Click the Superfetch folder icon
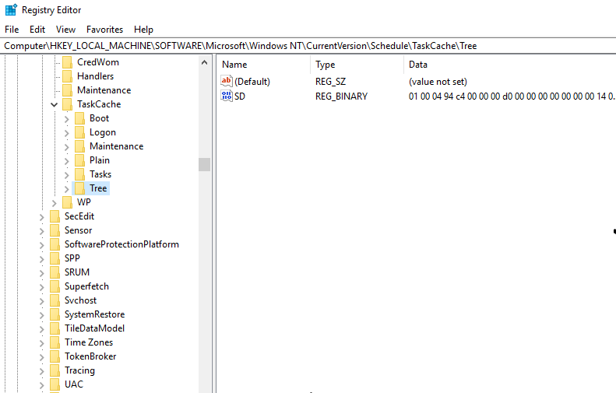Viewport: 616px width, 393px height. pyautogui.click(x=55, y=286)
